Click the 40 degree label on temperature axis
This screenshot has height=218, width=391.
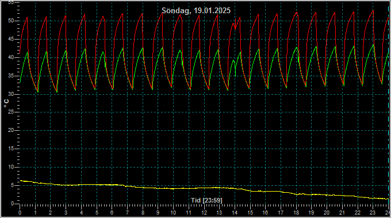pos(11,57)
